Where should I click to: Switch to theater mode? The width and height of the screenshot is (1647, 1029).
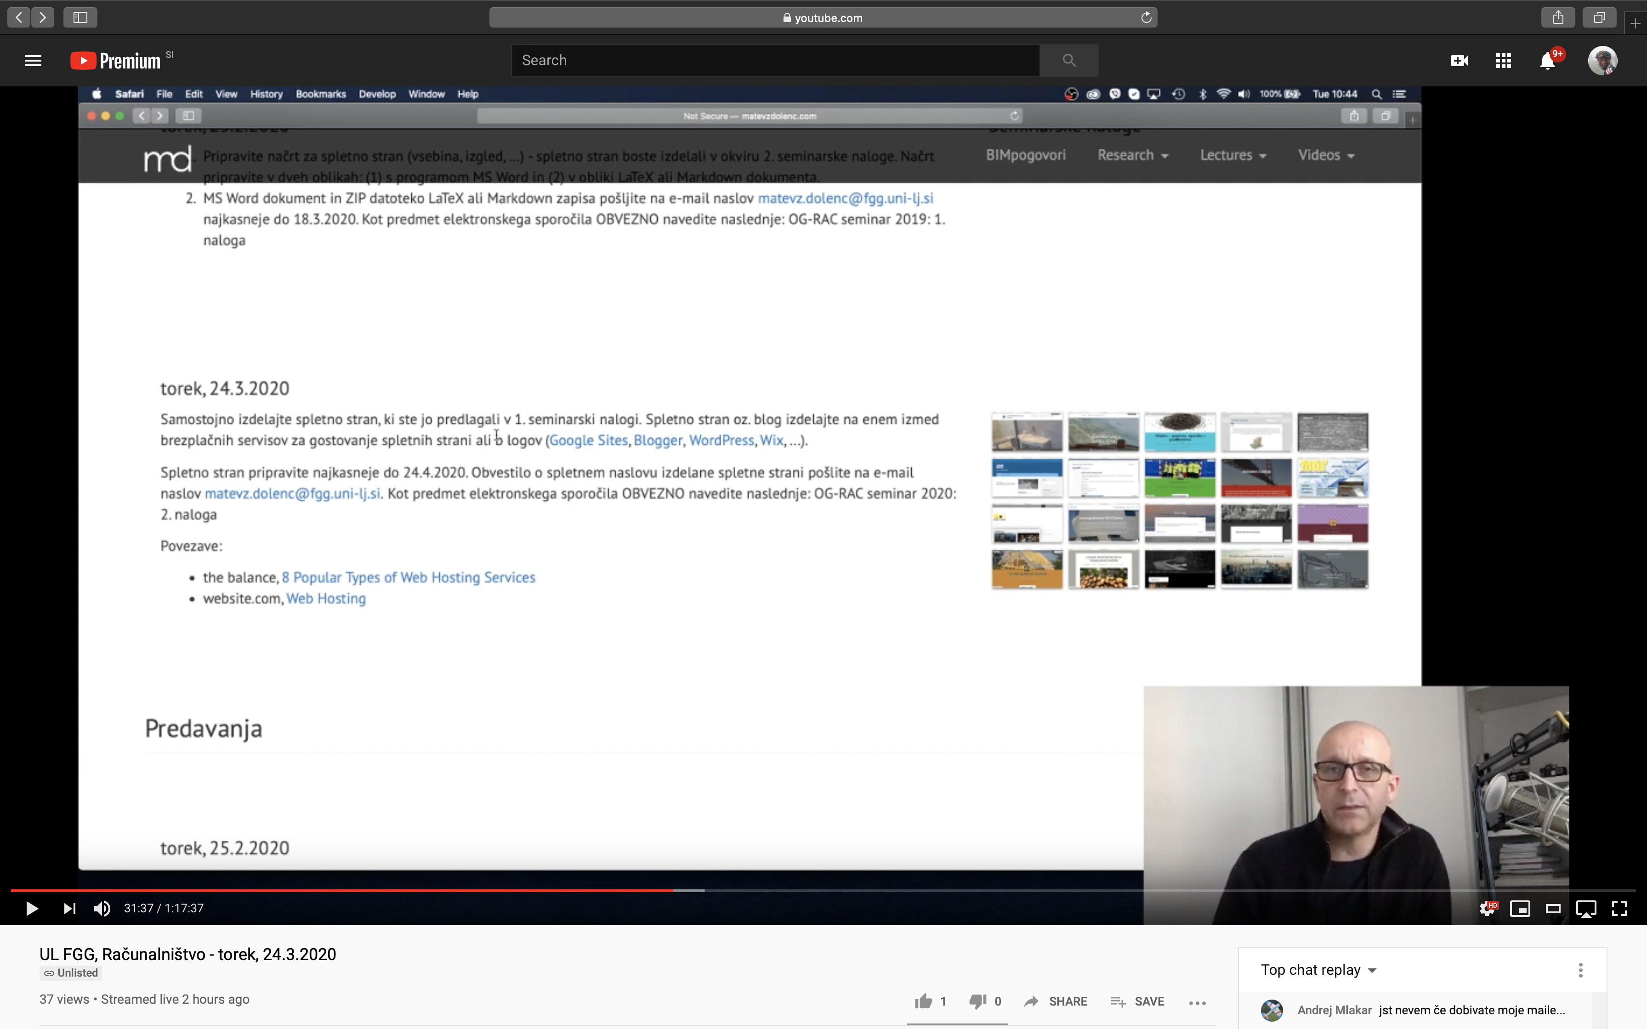[x=1553, y=908]
